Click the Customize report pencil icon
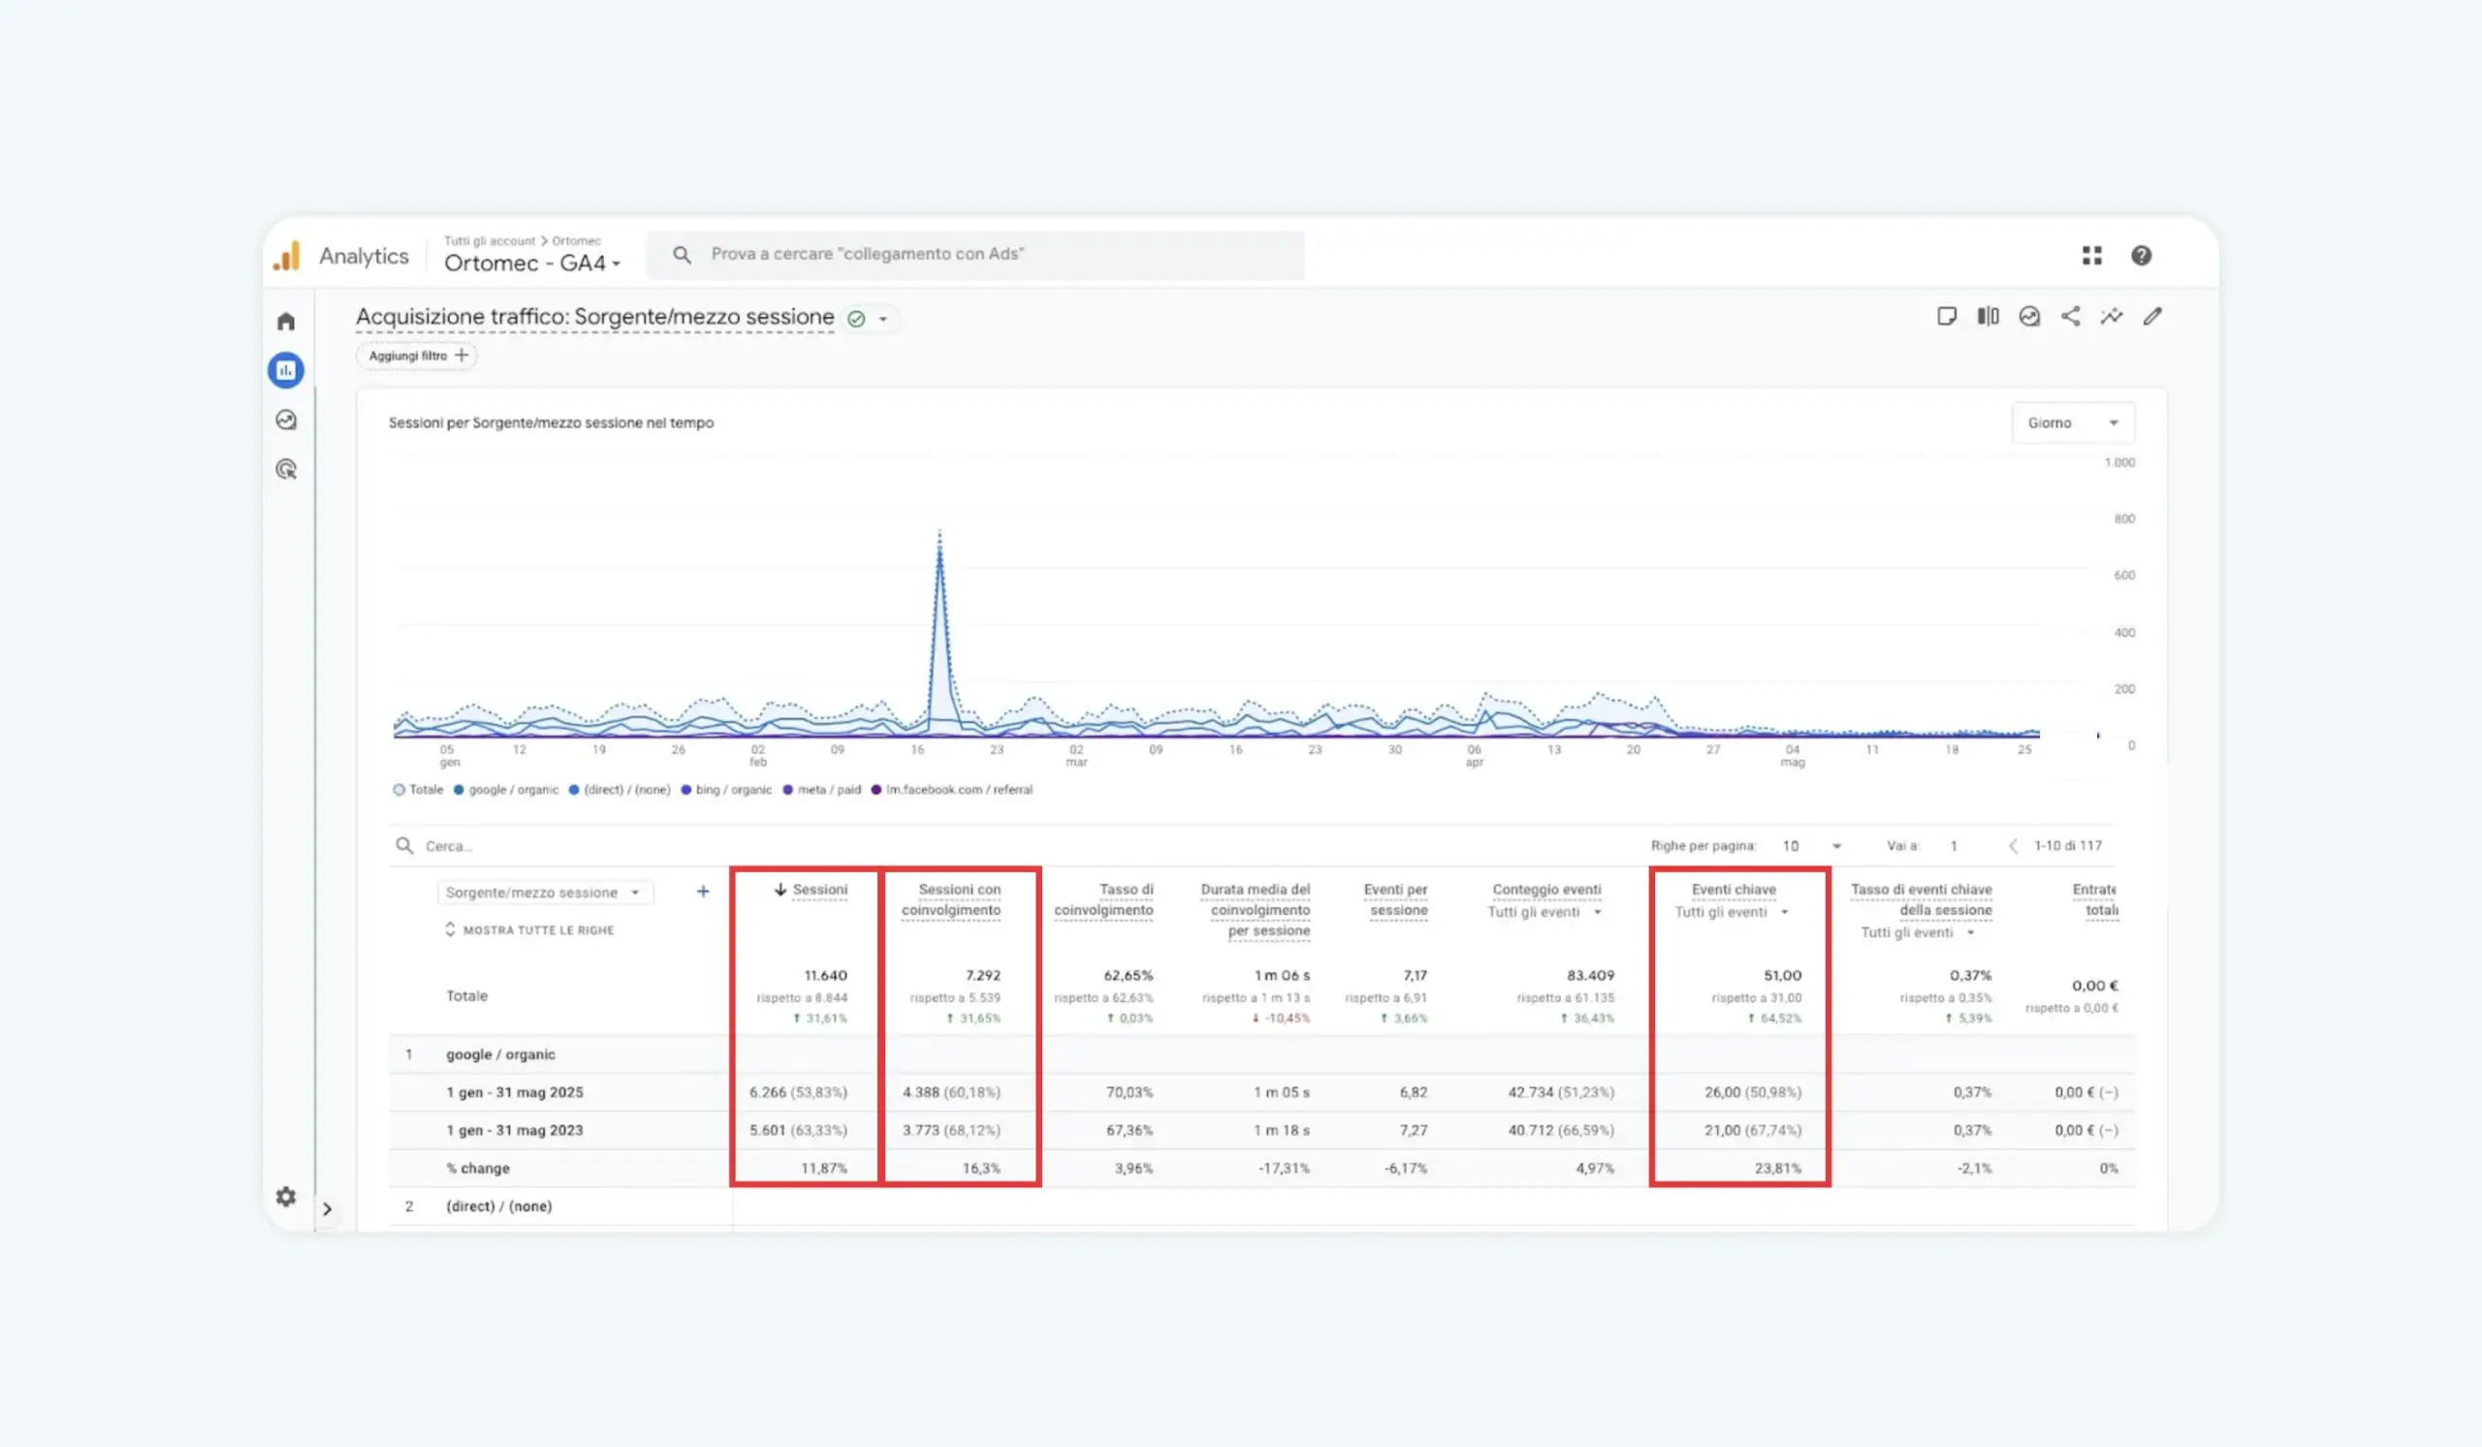Image resolution: width=2482 pixels, height=1447 pixels. point(2153,316)
